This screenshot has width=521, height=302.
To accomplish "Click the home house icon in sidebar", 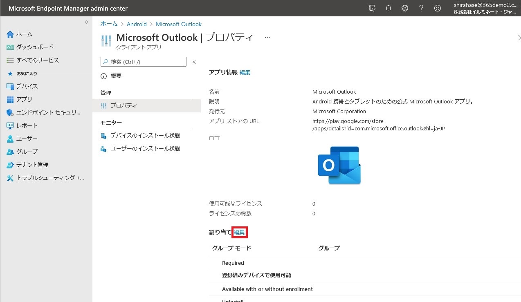I will [10, 34].
